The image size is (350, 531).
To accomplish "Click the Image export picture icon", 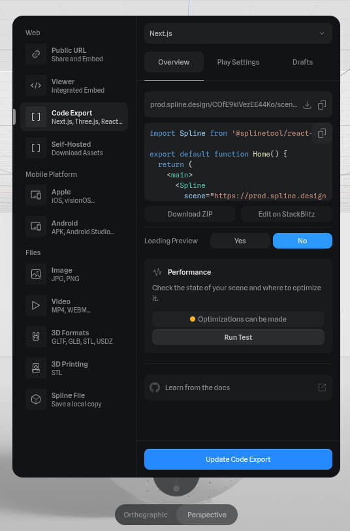I will point(36,274).
